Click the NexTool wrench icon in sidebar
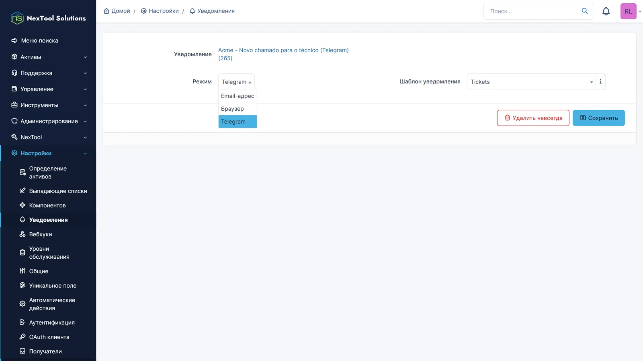This screenshot has height=361, width=643. click(x=14, y=137)
